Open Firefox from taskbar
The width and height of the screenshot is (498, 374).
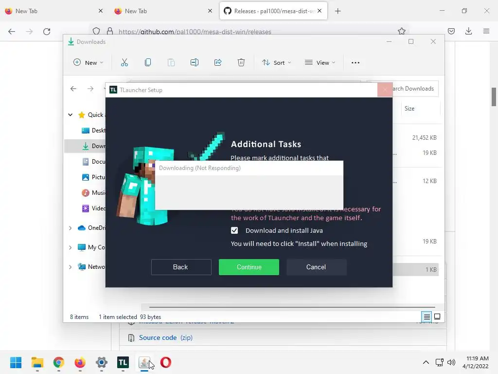pos(80,362)
